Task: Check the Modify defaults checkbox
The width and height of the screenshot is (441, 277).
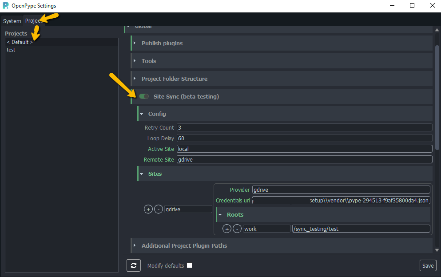Action: point(189,265)
